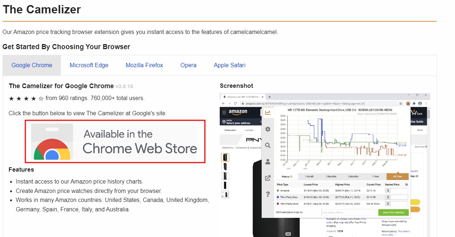Click the bookmark star in the address bar

pyautogui.click(x=400, y=103)
